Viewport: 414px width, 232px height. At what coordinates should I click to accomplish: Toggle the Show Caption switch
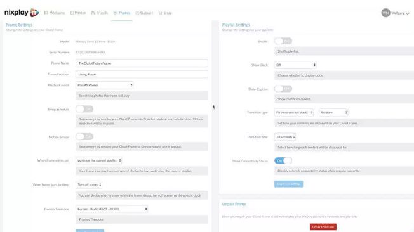283,89
